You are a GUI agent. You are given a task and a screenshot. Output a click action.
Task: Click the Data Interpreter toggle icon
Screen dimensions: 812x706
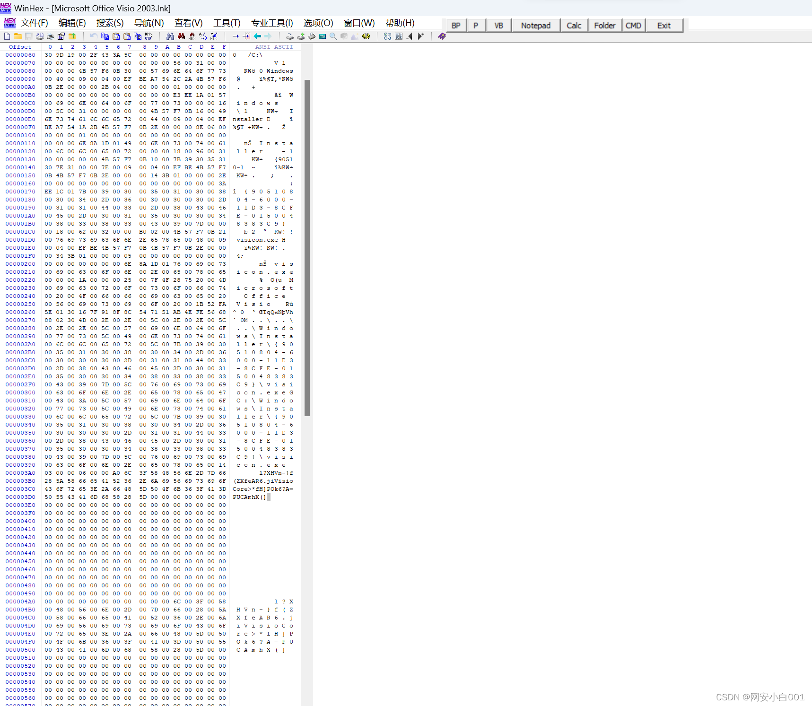coord(387,36)
